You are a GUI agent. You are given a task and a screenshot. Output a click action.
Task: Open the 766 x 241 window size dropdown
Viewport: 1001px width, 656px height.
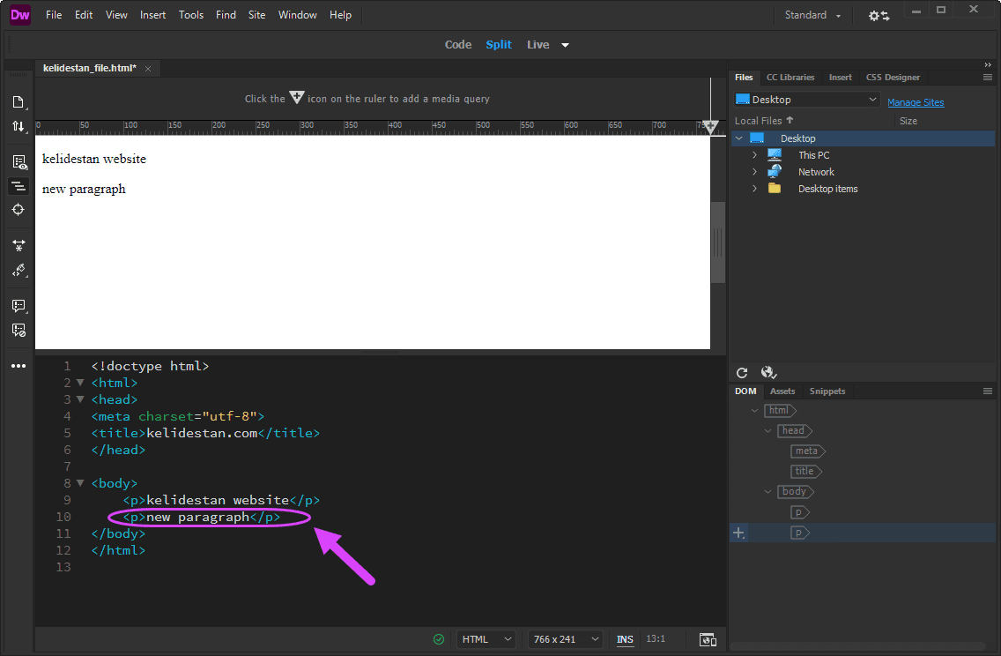[x=566, y=639]
